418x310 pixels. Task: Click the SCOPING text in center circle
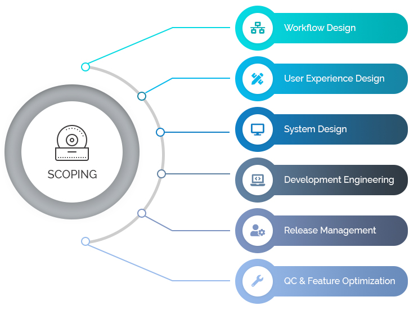click(x=72, y=174)
